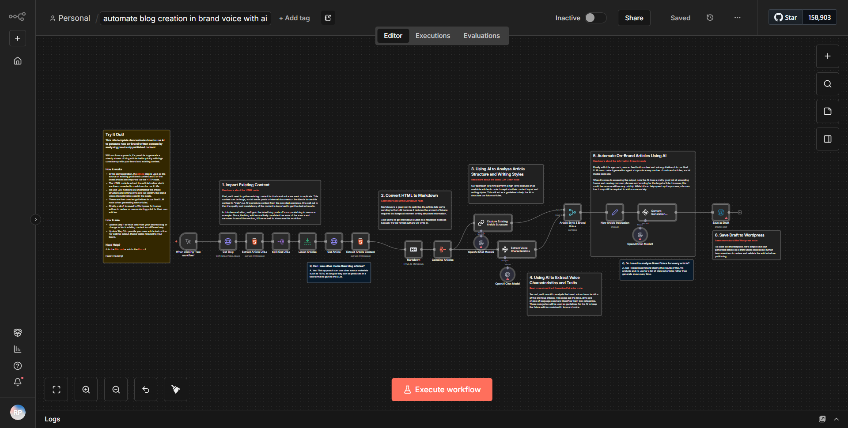Select the '1. Import Existing Content' sticky note
Screen dimensions: 848x428
(270, 203)
